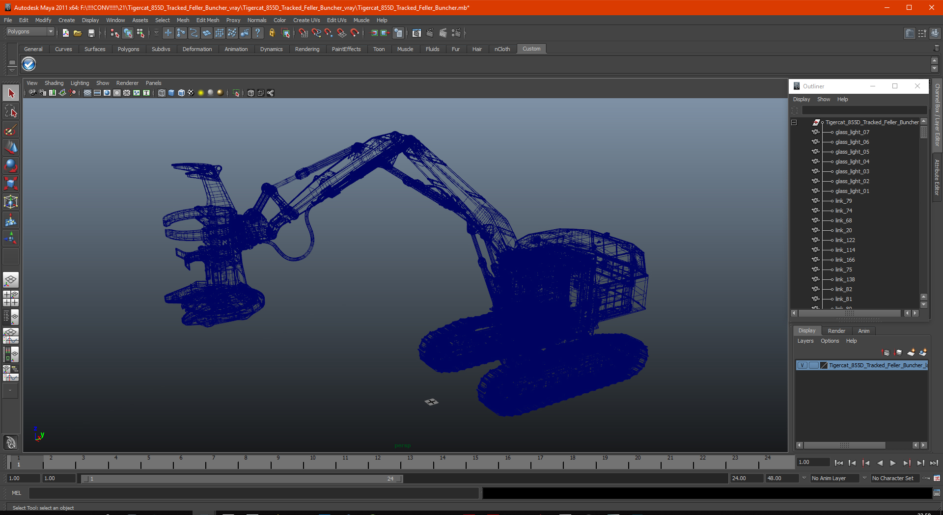This screenshot has height=515, width=943.
Task: Open the anim layer dropdown arrow
Action: pos(804,478)
